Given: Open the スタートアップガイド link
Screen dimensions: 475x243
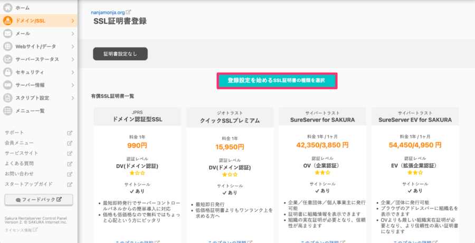Looking at the screenshot, I should click(29, 185).
